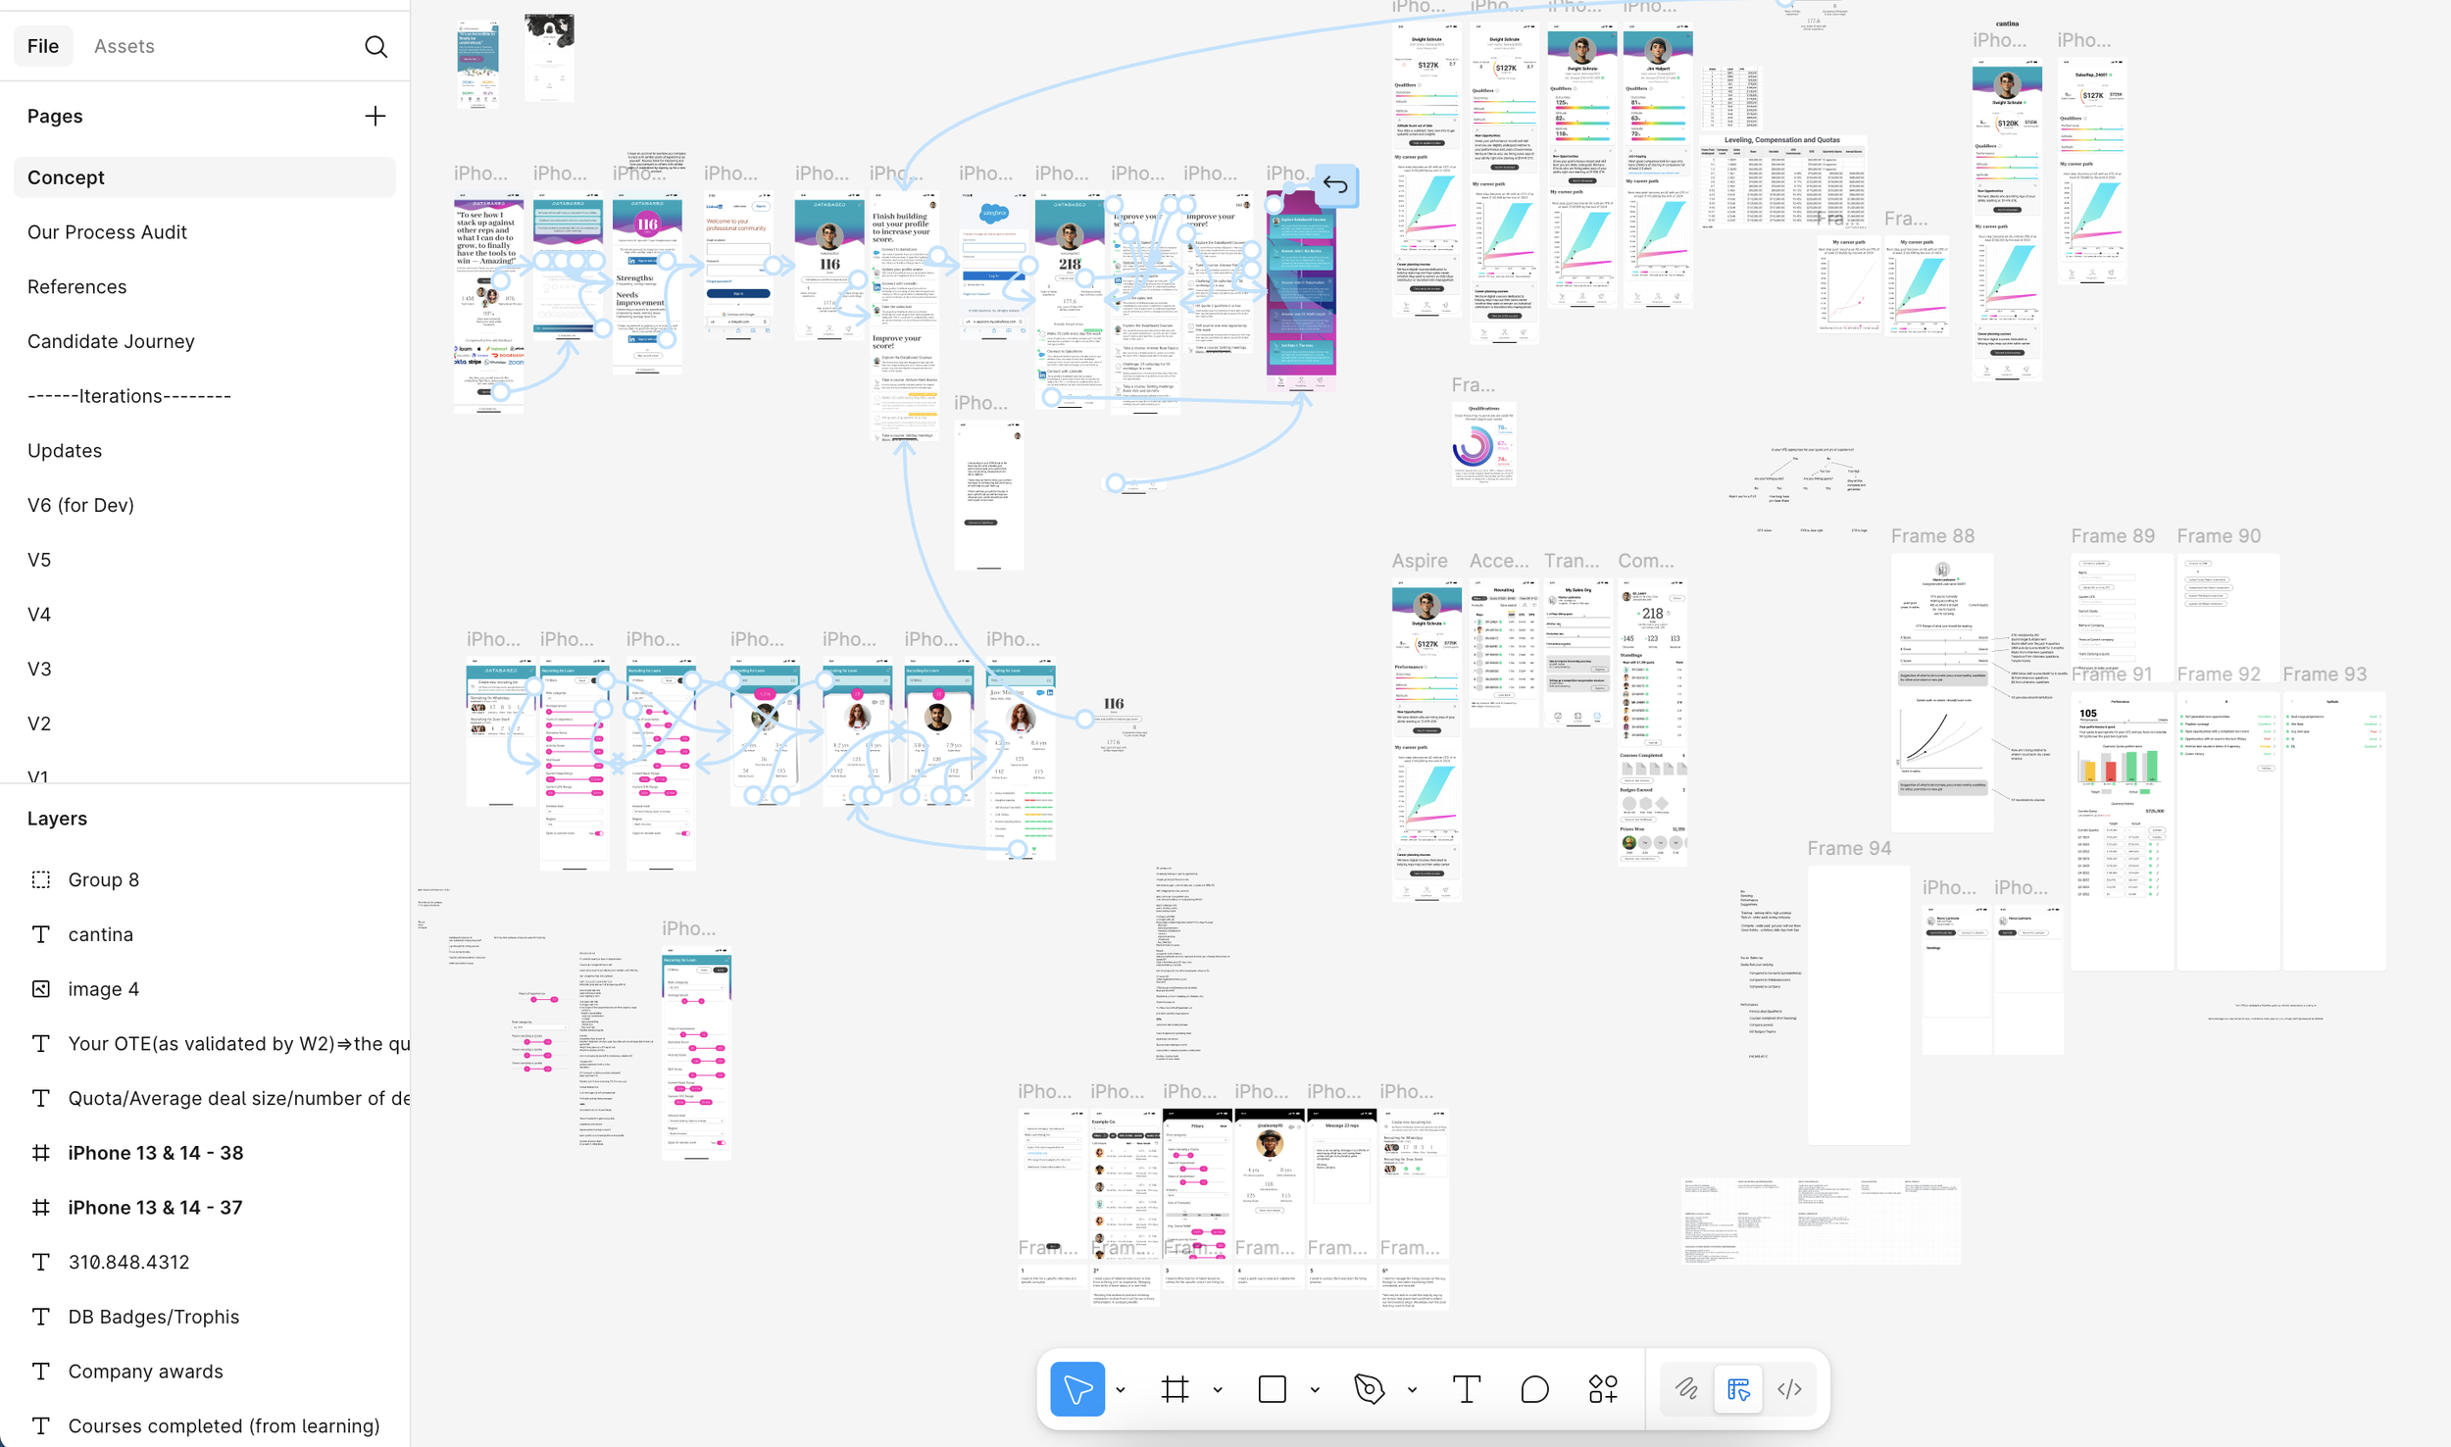Open Move tool options dropdown arrow
2451x1447 pixels.
tap(1121, 1389)
